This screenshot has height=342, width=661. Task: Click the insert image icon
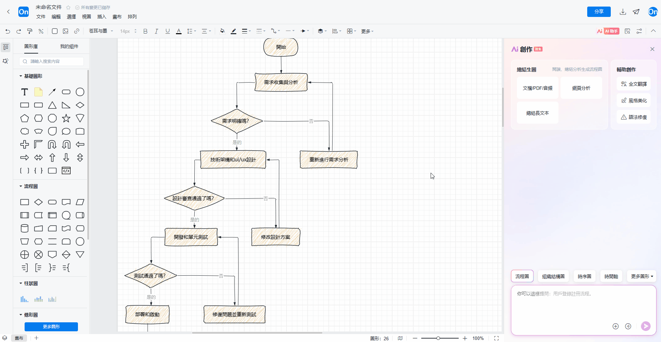tap(65, 31)
